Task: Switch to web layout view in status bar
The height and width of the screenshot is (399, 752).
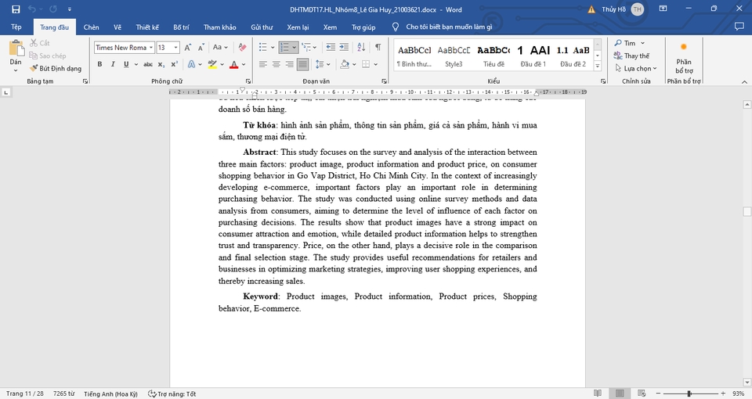Action: (642, 394)
